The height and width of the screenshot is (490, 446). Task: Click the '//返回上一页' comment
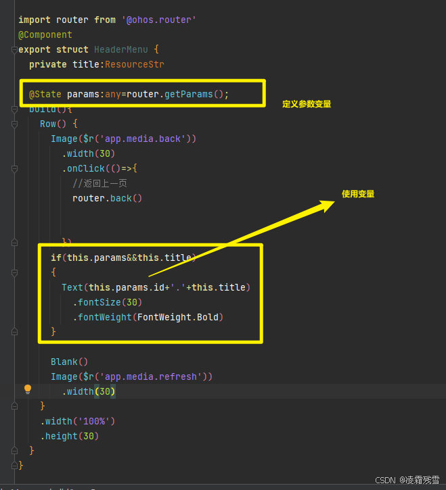tap(99, 183)
